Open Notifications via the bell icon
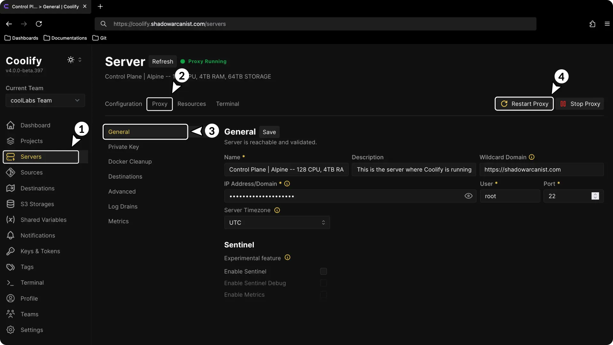 11,235
